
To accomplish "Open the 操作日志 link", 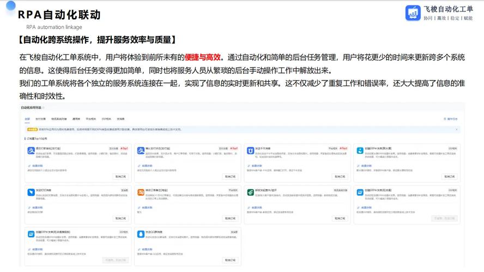I will pyautogui.click(x=452, y=119).
